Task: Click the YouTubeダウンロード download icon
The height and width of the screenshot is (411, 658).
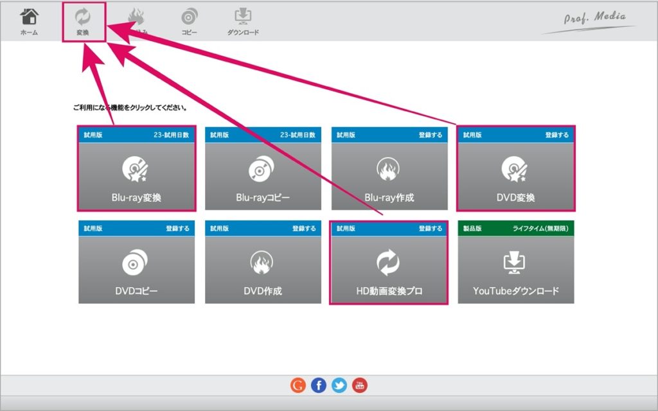Action: [x=515, y=263]
